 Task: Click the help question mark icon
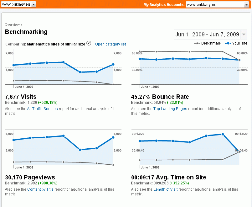pyautogui.click(x=89, y=44)
